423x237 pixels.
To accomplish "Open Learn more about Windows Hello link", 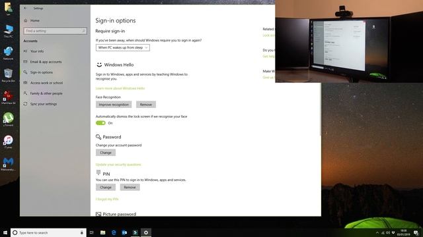I will (x=120, y=88).
